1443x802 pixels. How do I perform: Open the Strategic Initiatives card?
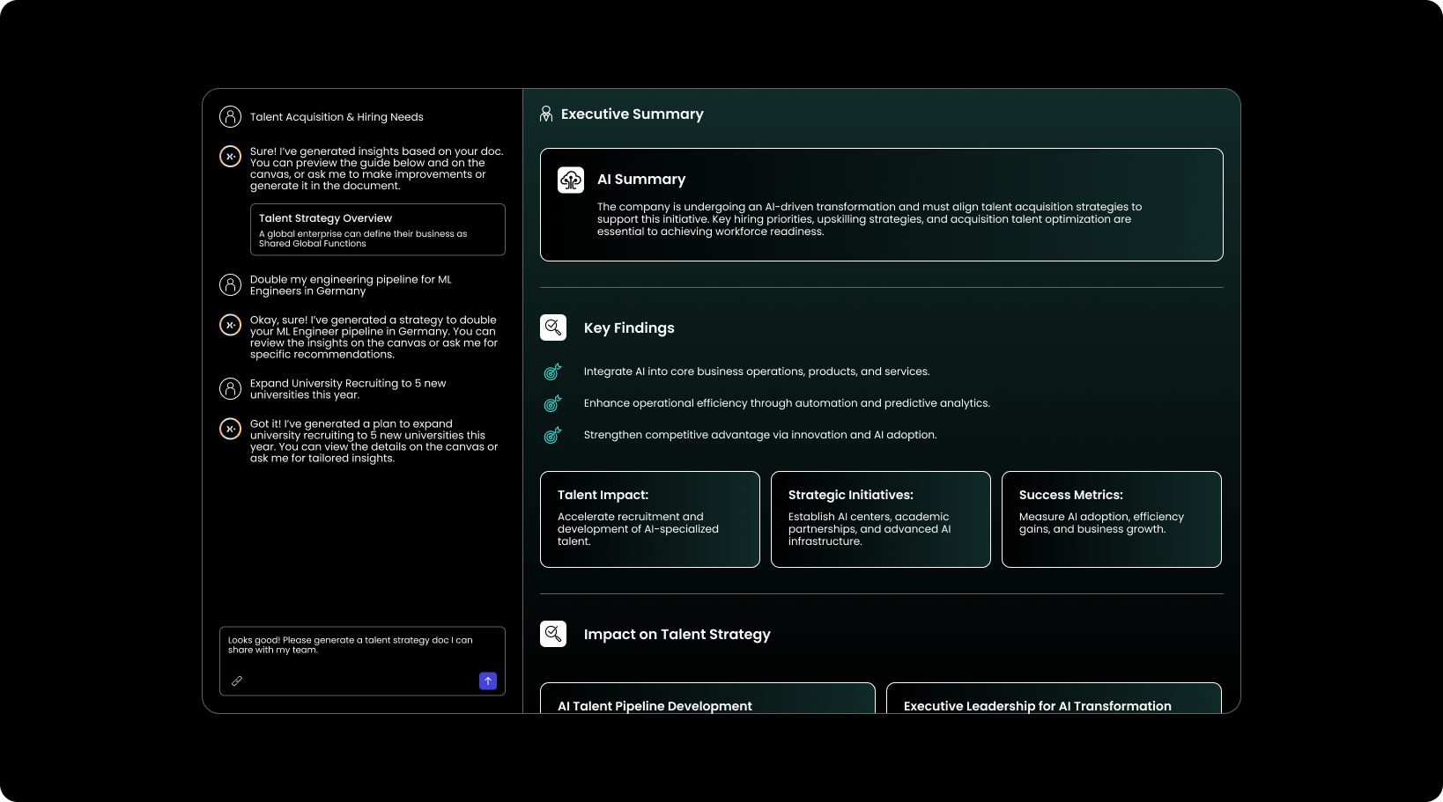point(881,519)
